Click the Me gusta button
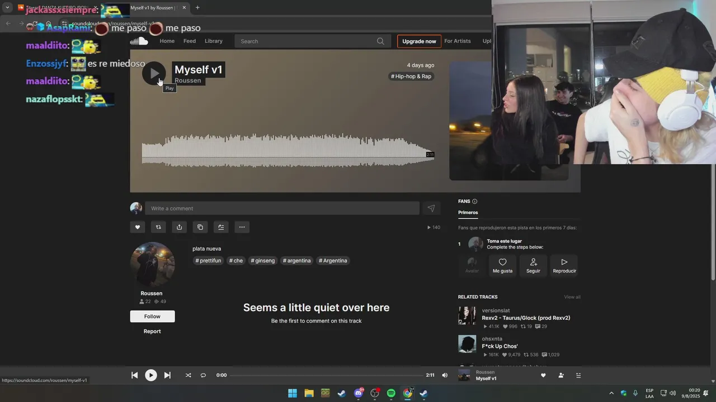The width and height of the screenshot is (716, 402). [x=502, y=265]
